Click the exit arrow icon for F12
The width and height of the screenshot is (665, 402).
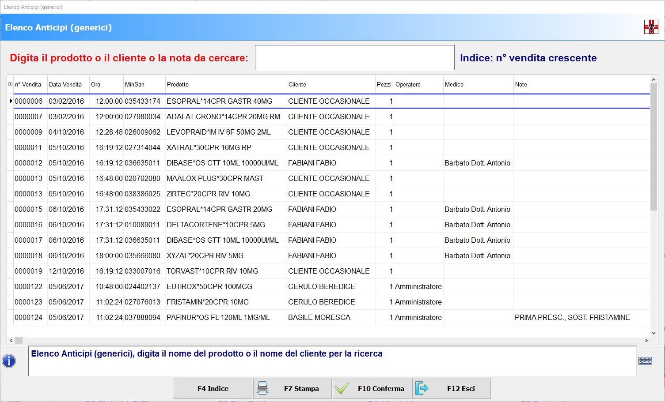(x=422, y=388)
